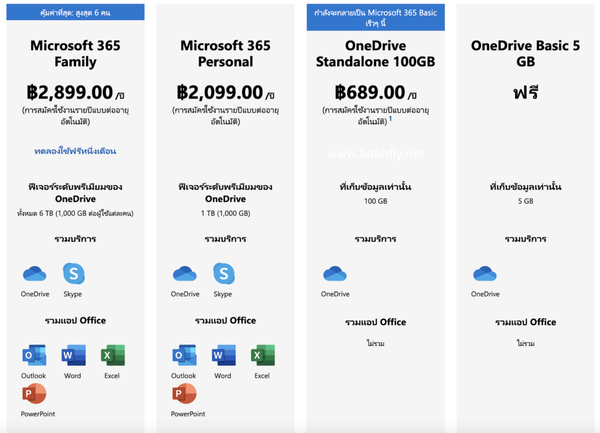Screen dimensions: 600x433
Task: Select the Microsoft 365 Family plan heading
Action: (x=75, y=53)
